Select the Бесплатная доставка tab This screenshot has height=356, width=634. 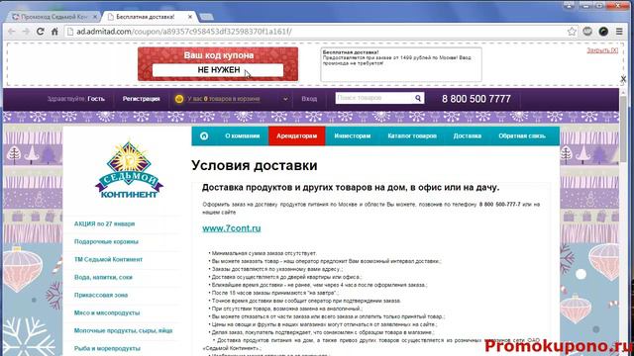[x=145, y=17]
